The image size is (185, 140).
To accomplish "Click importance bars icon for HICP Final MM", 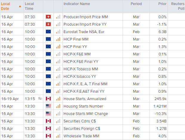I will [x=58, y=39].
